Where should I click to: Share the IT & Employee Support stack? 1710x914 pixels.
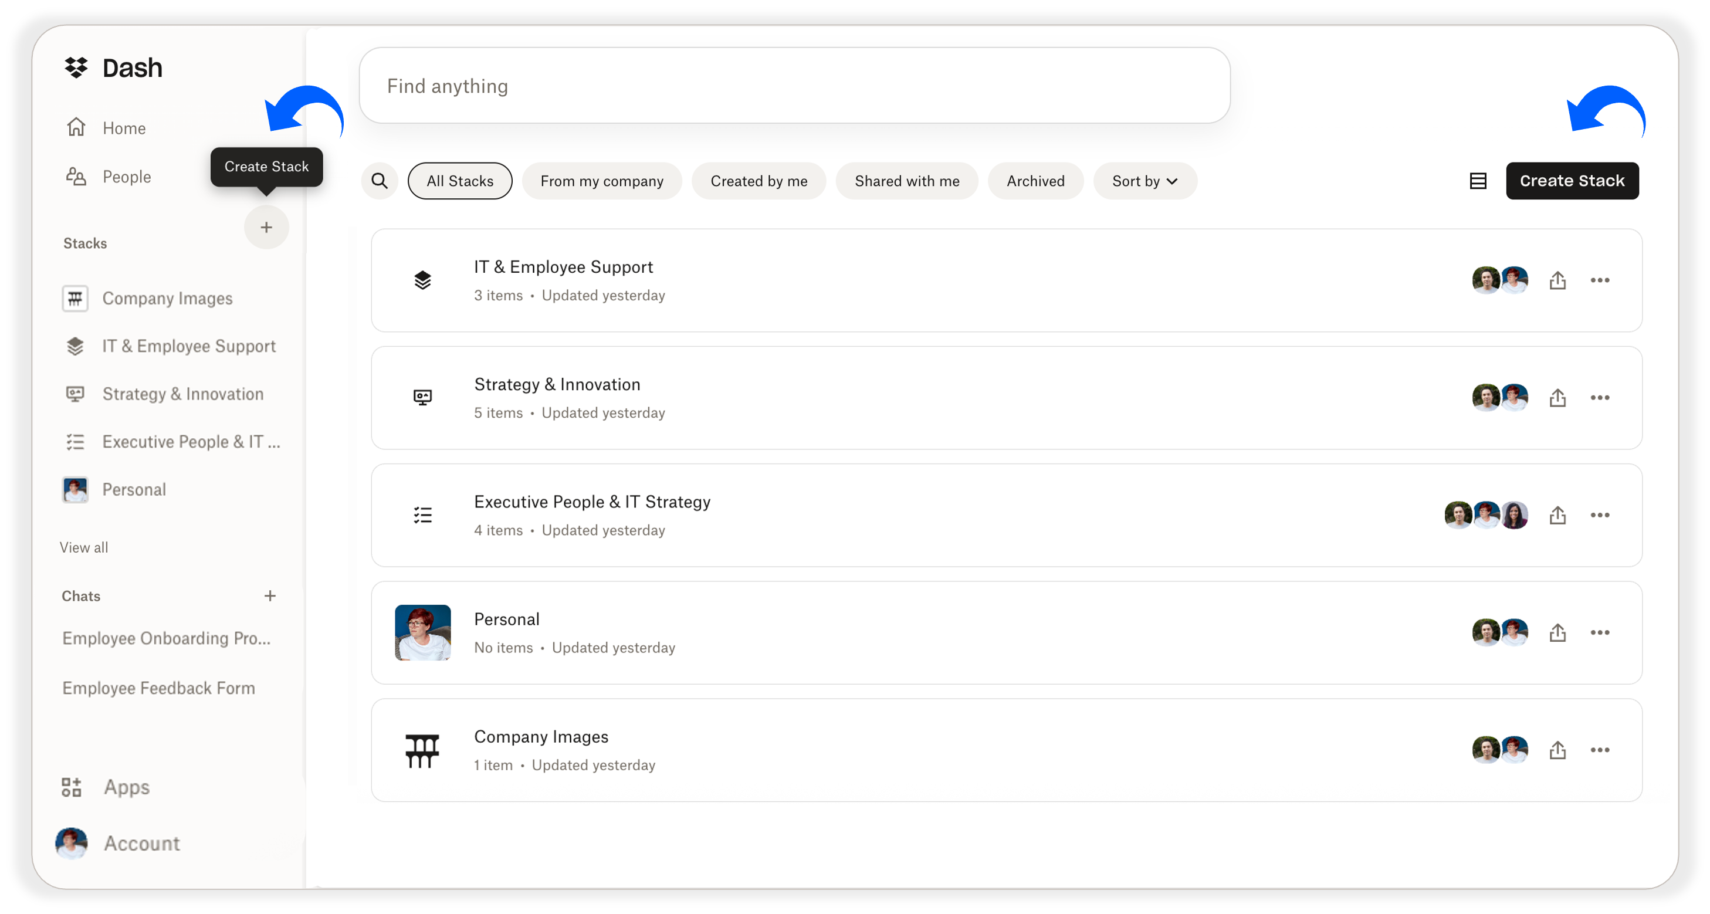1558,280
